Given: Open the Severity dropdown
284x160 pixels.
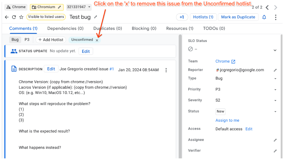Looking at the screenshot, I should [x=275, y=100].
